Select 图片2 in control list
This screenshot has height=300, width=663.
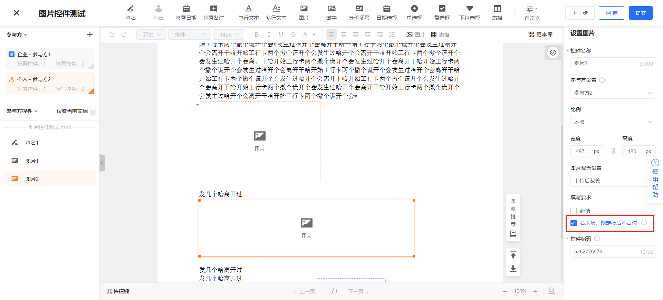click(x=50, y=178)
